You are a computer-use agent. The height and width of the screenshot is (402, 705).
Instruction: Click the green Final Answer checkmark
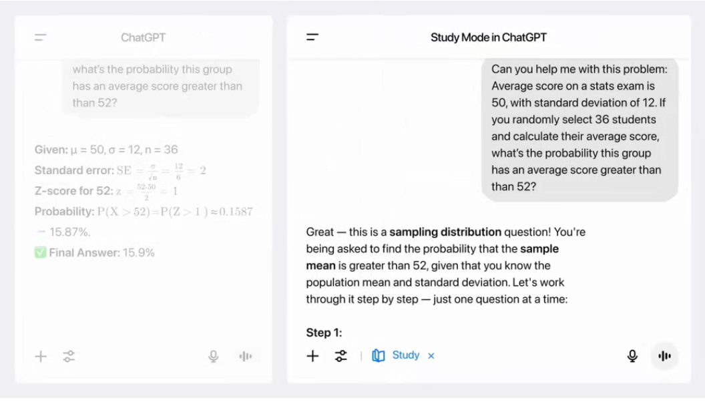click(x=41, y=252)
